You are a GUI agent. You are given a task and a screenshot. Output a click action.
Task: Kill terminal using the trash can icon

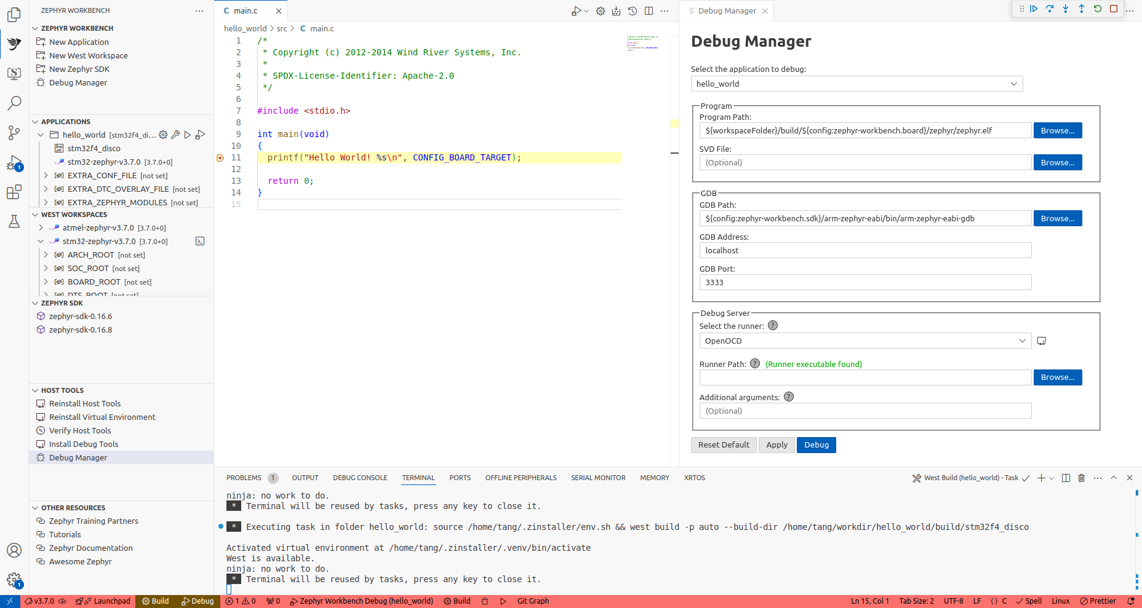[x=1082, y=478]
